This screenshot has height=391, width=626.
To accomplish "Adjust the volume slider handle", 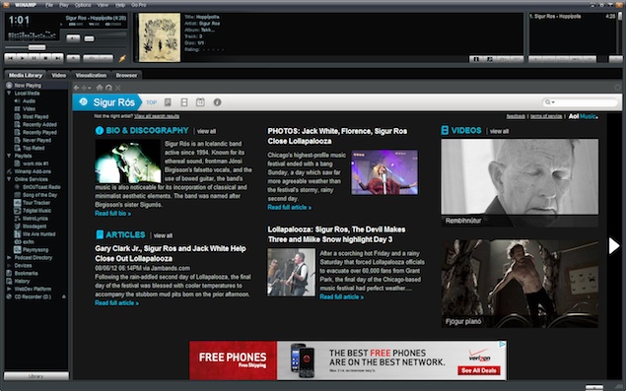I will click(x=90, y=38).
